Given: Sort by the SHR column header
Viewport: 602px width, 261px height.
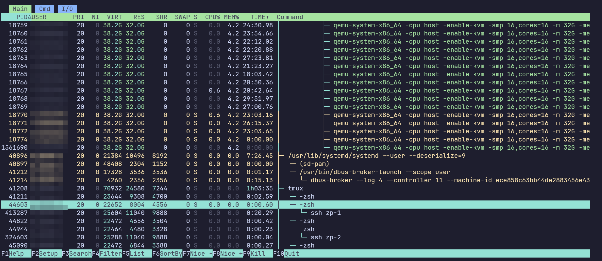Looking at the screenshot, I should click(x=162, y=17).
